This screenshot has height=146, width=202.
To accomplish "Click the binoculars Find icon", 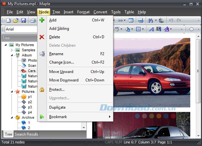I will click(x=151, y=20).
